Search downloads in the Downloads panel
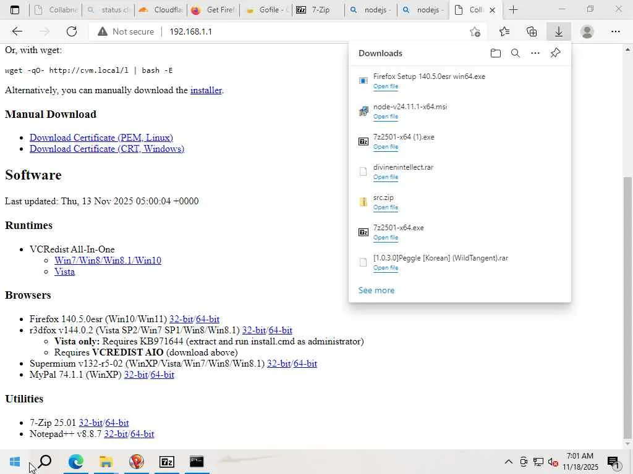Image resolution: width=633 pixels, height=474 pixels. [x=515, y=53]
